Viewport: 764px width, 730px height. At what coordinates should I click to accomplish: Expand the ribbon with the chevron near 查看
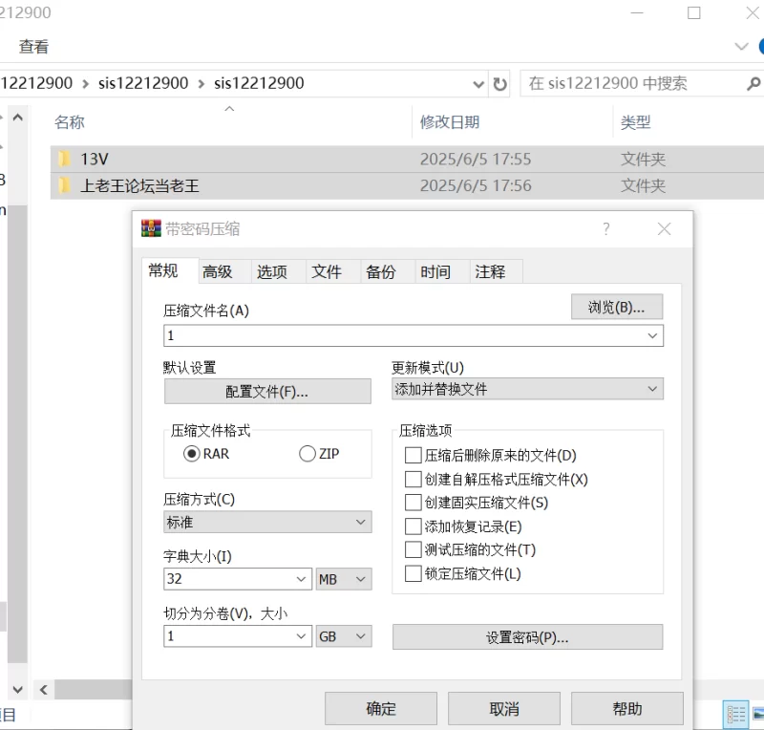[x=741, y=47]
